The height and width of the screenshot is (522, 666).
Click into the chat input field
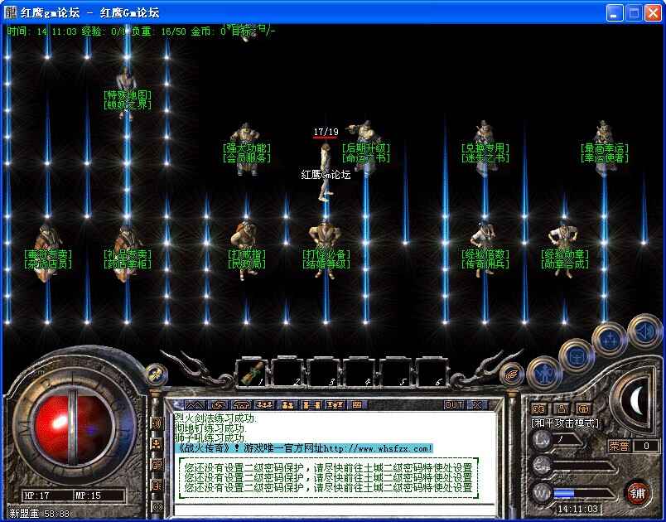(x=335, y=510)
